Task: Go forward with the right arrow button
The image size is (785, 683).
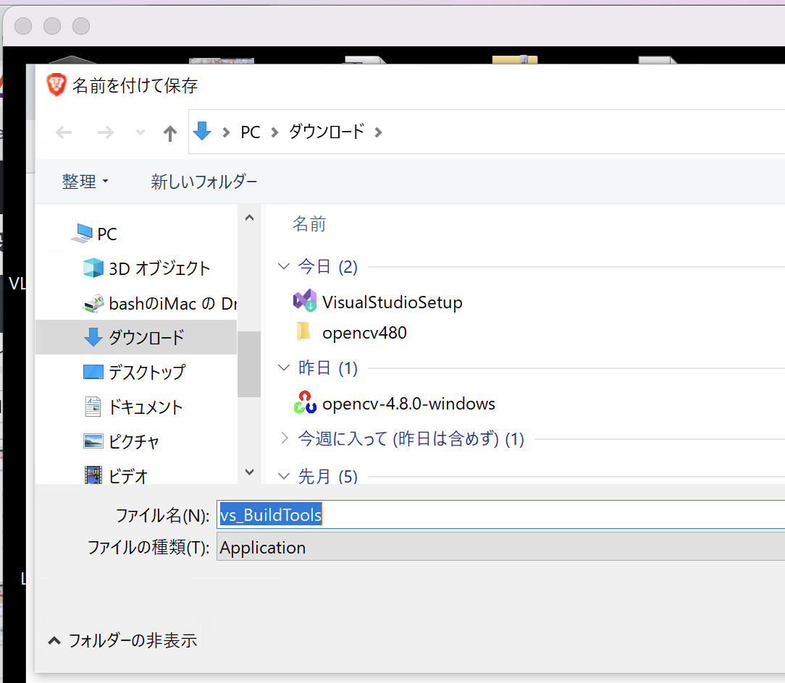Action: coord(105,132)
